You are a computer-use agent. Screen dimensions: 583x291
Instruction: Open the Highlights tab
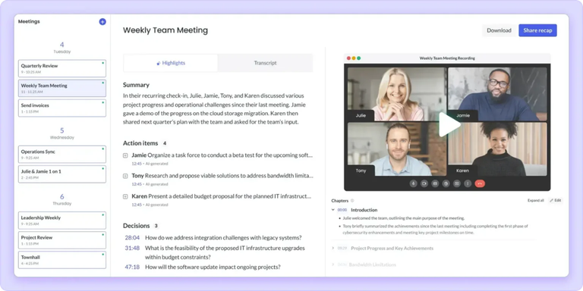[x=171, y=63]
